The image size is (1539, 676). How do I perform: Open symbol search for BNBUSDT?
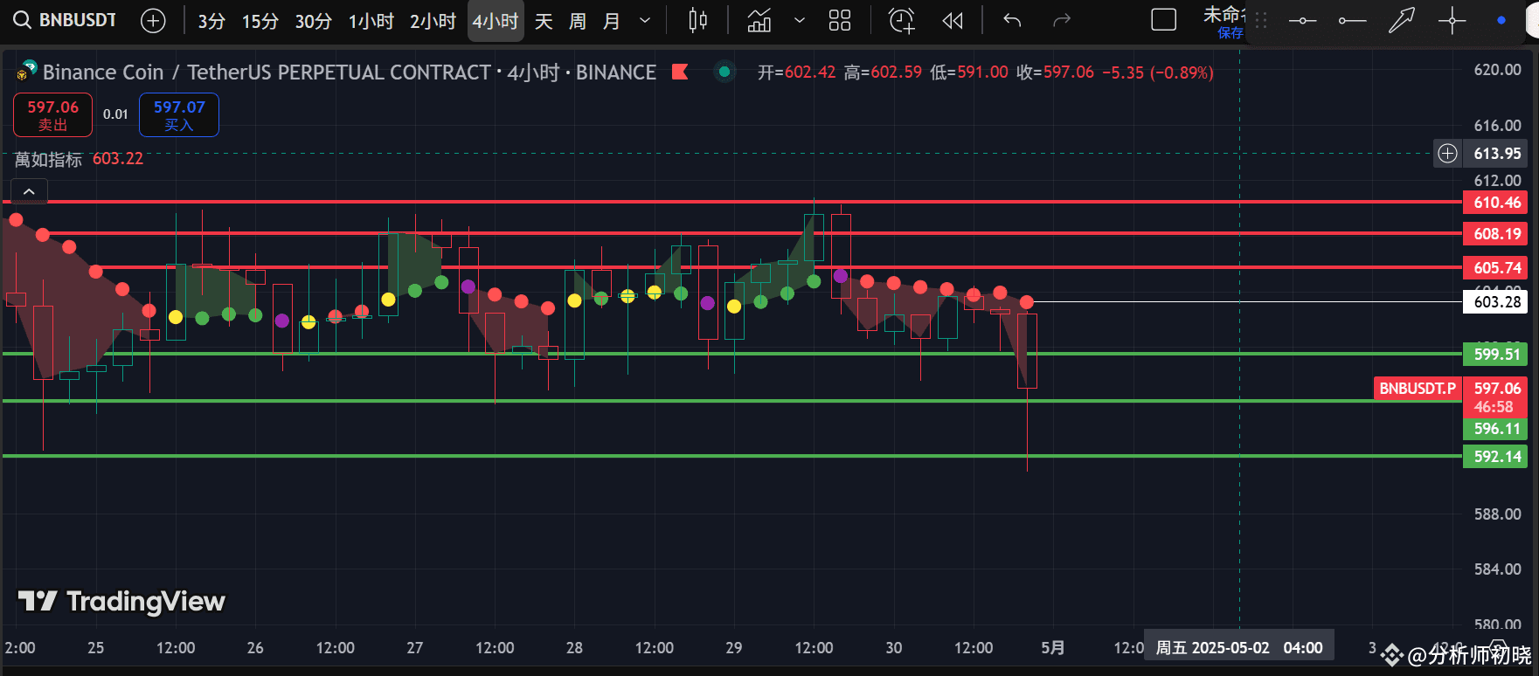pyautogui.click(x=66, y=20)
